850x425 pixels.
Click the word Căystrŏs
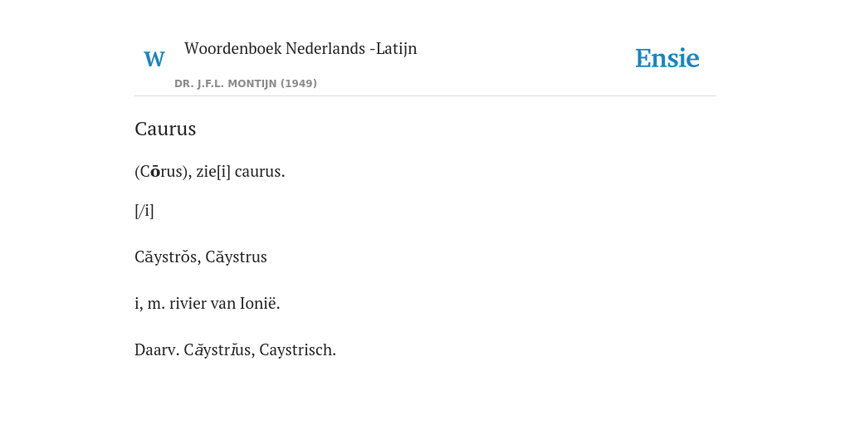click(x=166, y=257)
